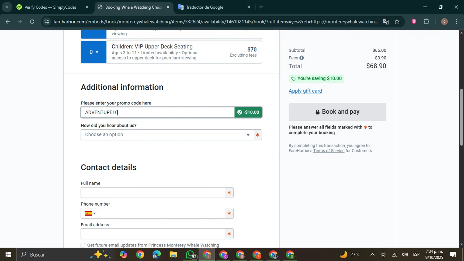The height and width of the screenshot is (261, 464).
Task: Open Children VIP Upper Deck quantity dropdown
Action: [94, 52]
